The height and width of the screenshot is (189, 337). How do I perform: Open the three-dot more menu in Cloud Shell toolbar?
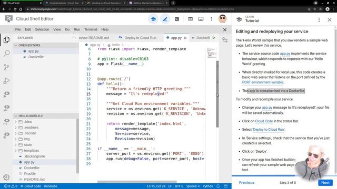point(211,19)
